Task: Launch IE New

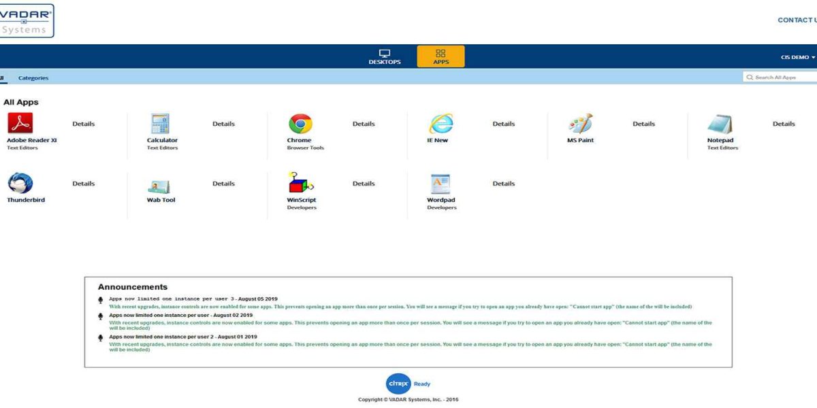Action: pyautogui.click(x=440, y=123)
